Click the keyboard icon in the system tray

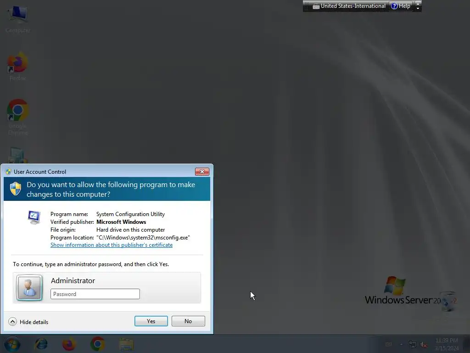(389, 344)
